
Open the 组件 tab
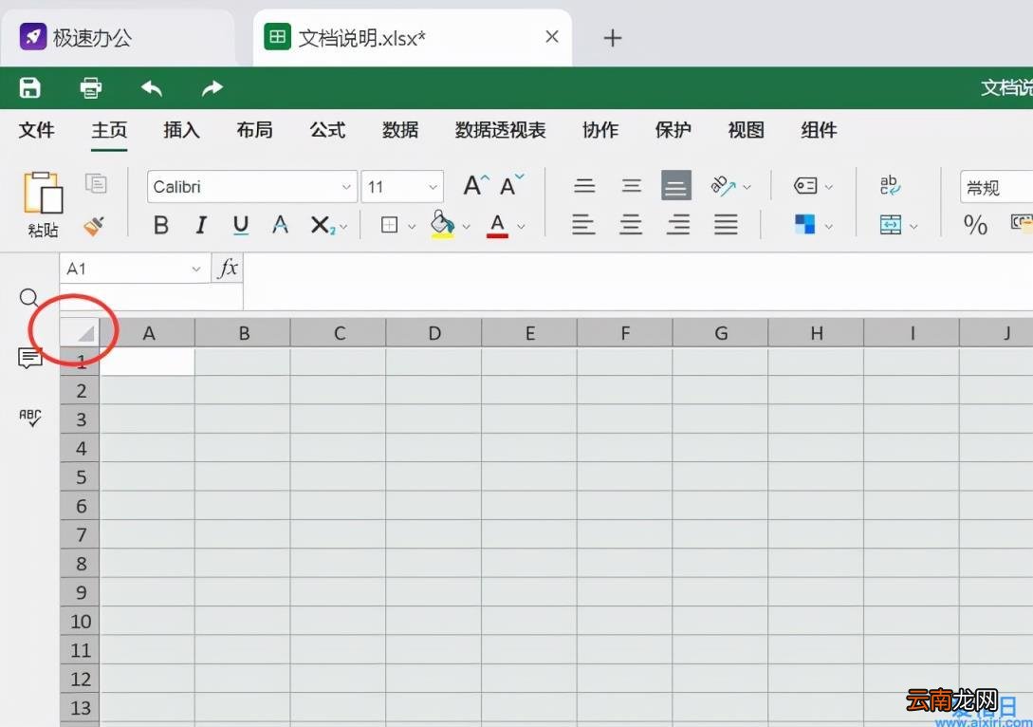tap(819, 130)
